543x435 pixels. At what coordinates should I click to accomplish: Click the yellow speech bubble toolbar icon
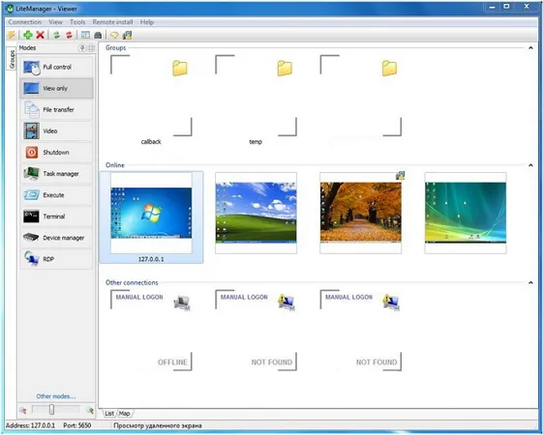pos(114,35)
